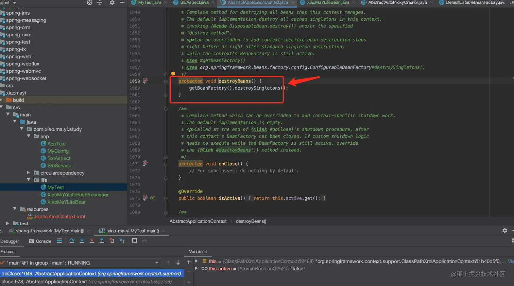Image resolution: width=514 pixels, height=286 pixels.
Task: Click Show Execution Point icon in debugger
Action: (59, 241)
